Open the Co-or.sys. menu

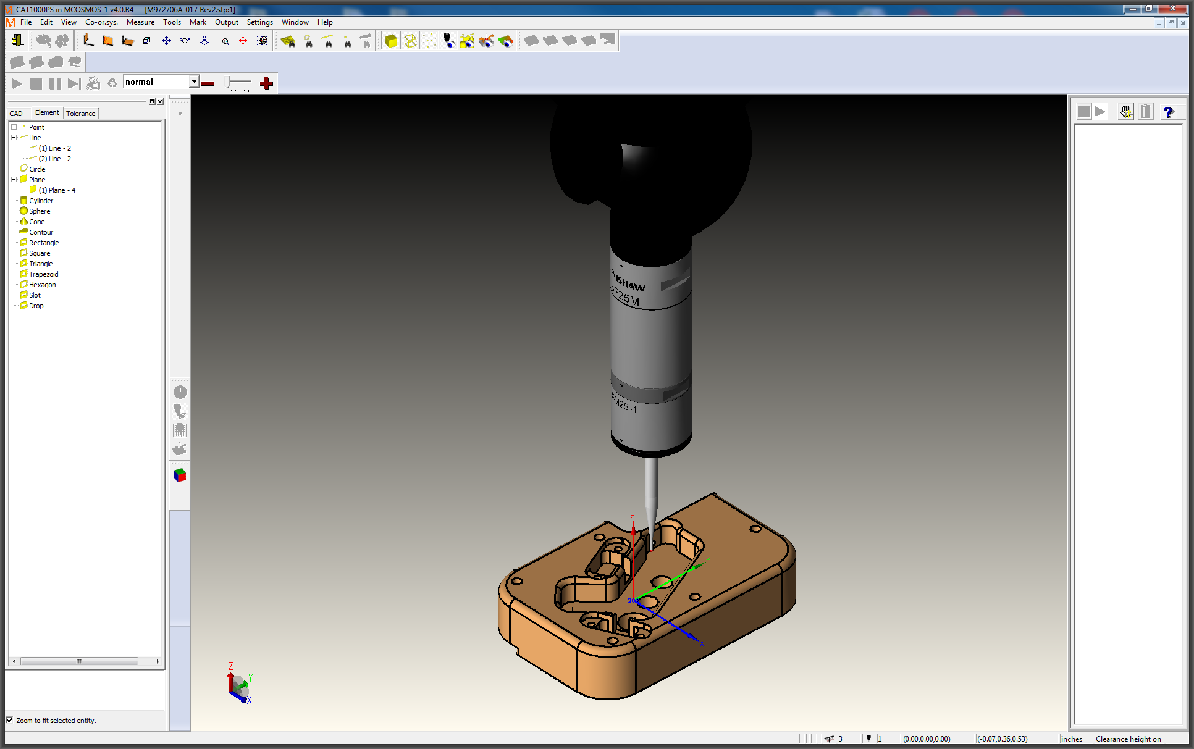point(101,22)
